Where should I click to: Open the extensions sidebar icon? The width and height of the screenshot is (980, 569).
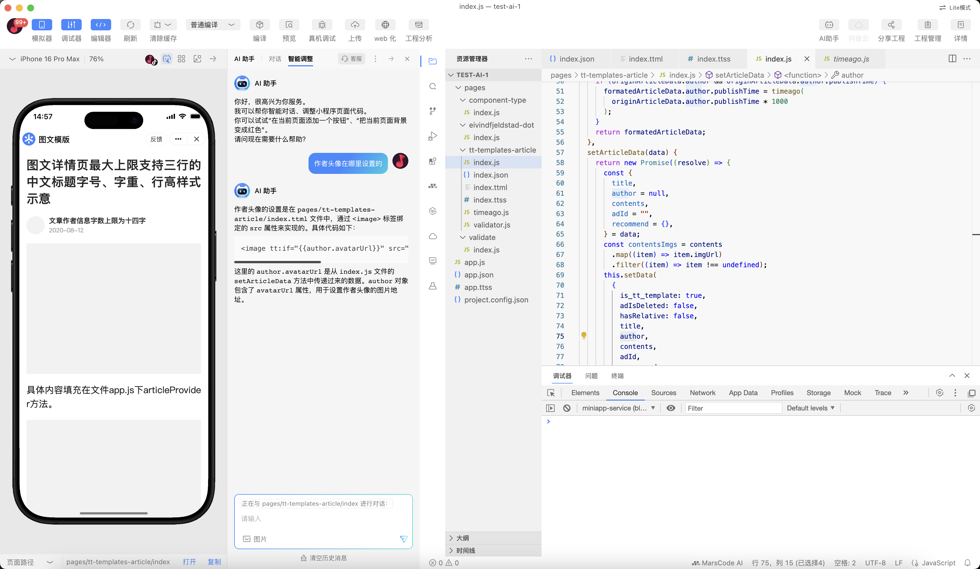[x=432, y=161]
